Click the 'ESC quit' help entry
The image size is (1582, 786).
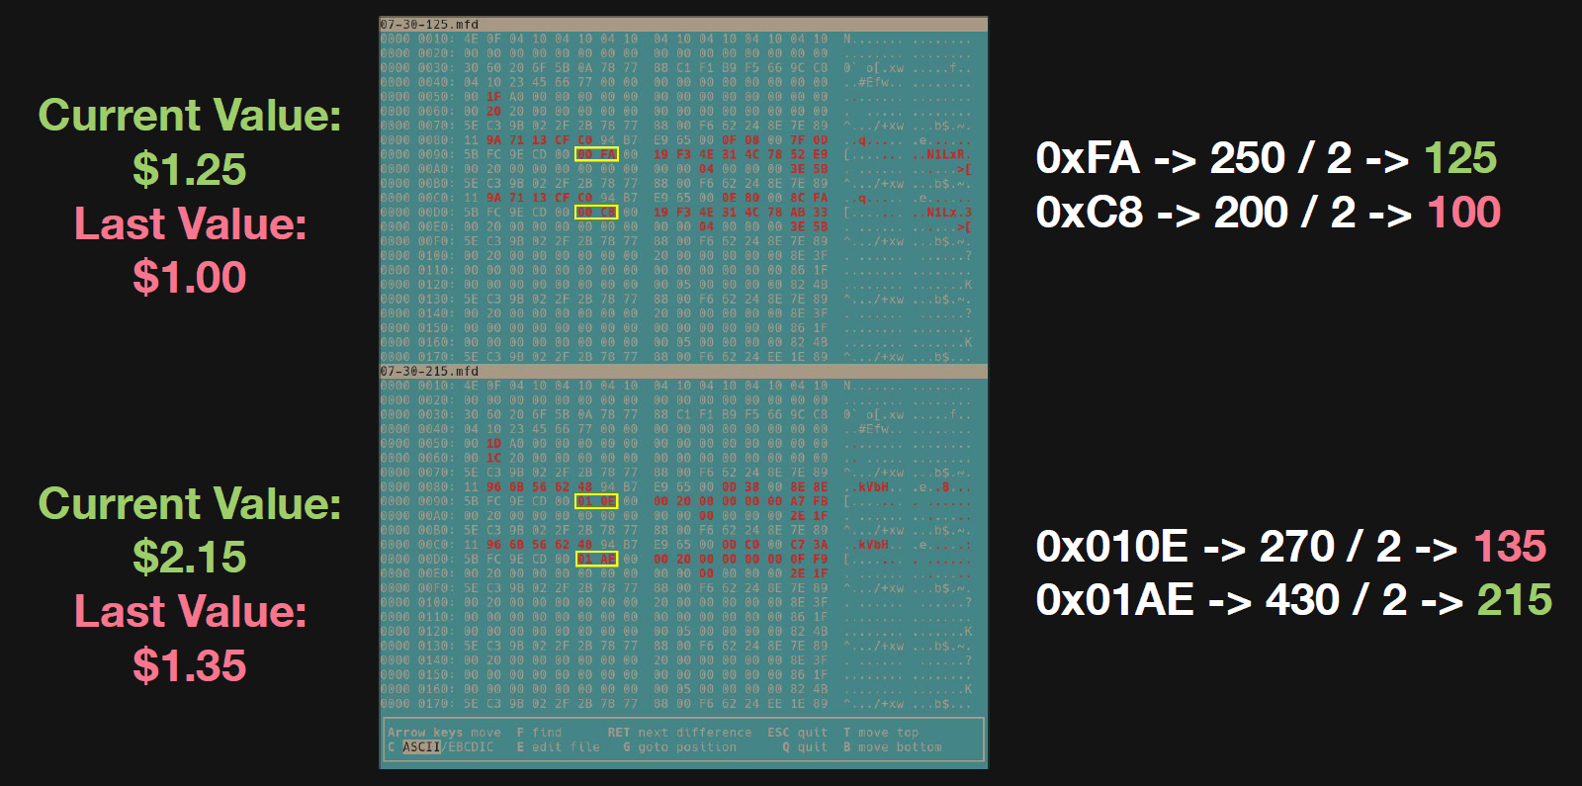[x=797, y=733]
